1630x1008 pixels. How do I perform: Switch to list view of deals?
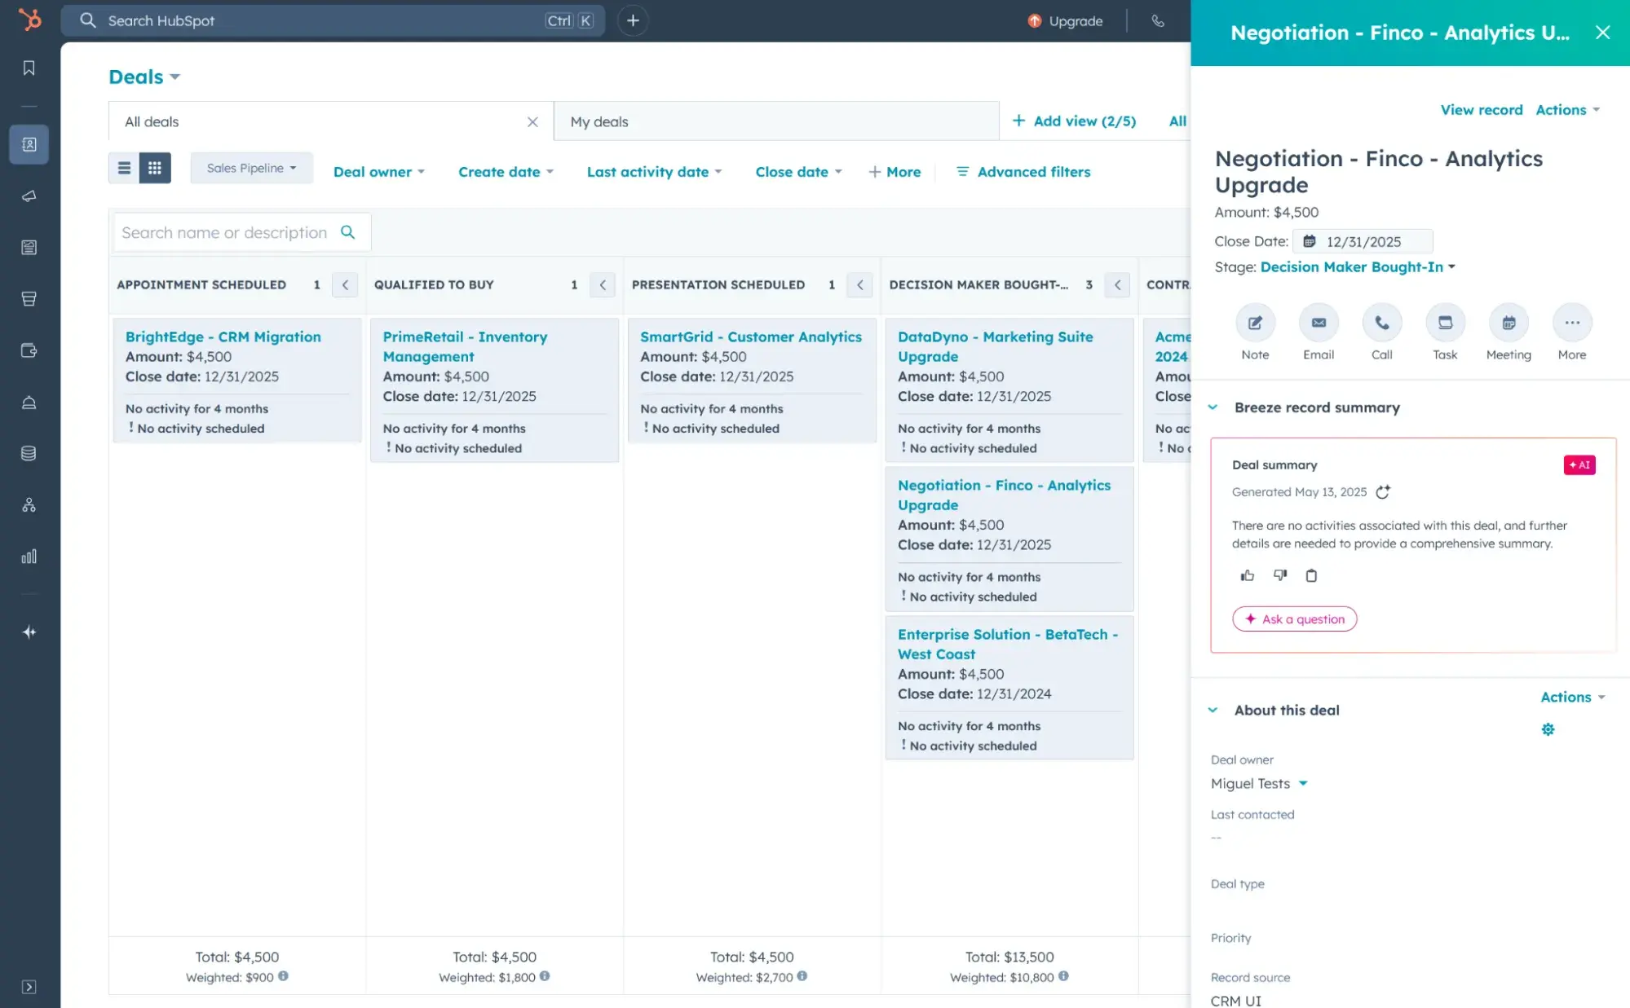(x=124, y=168)
